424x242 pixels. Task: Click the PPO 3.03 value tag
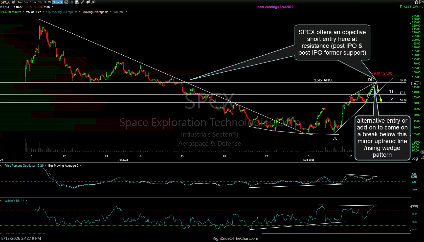click(414, 177)
